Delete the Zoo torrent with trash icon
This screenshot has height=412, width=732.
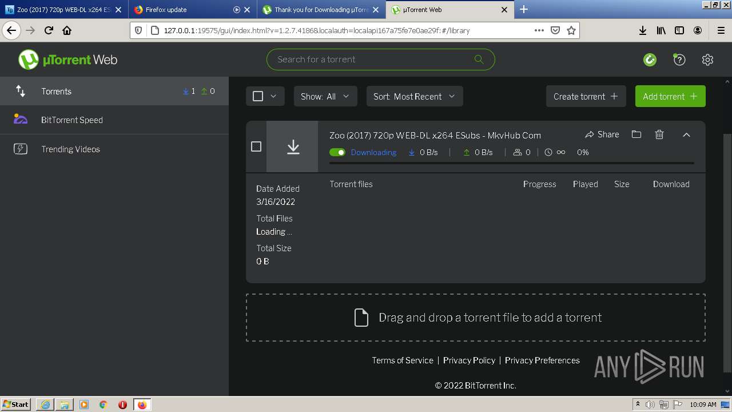[x=659, y=134]
